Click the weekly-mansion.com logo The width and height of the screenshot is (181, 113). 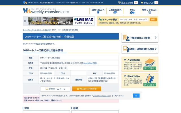tap(46, 11)
